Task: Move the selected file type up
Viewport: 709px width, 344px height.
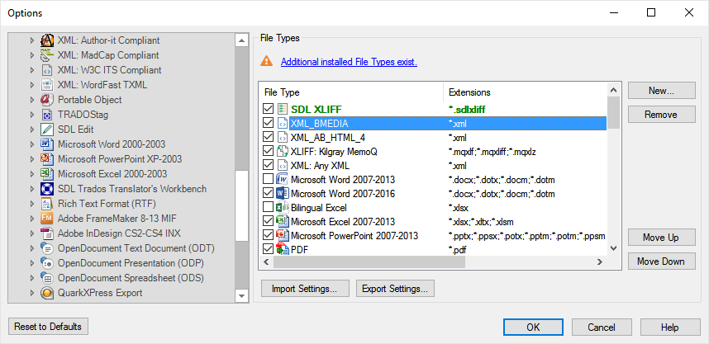Action: 662,238
